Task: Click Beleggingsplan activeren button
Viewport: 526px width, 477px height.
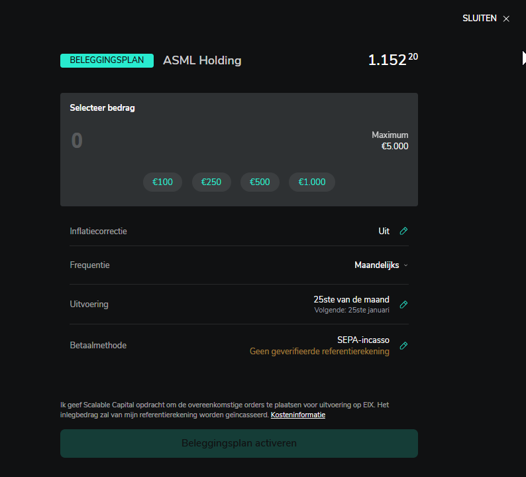Action: [239, 443]
